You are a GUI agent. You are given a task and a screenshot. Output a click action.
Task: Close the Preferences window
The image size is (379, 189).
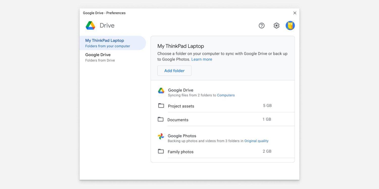tap(295, 13)
